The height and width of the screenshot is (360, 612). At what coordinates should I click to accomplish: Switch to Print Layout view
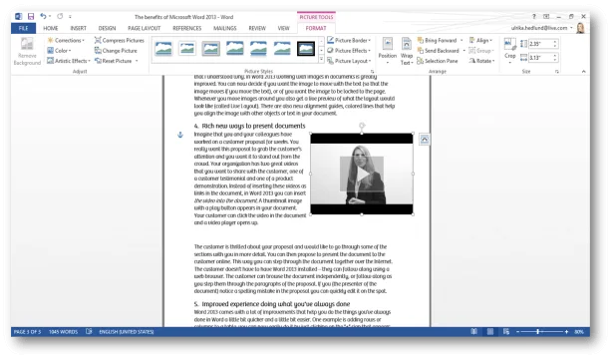tap(490, 332)
